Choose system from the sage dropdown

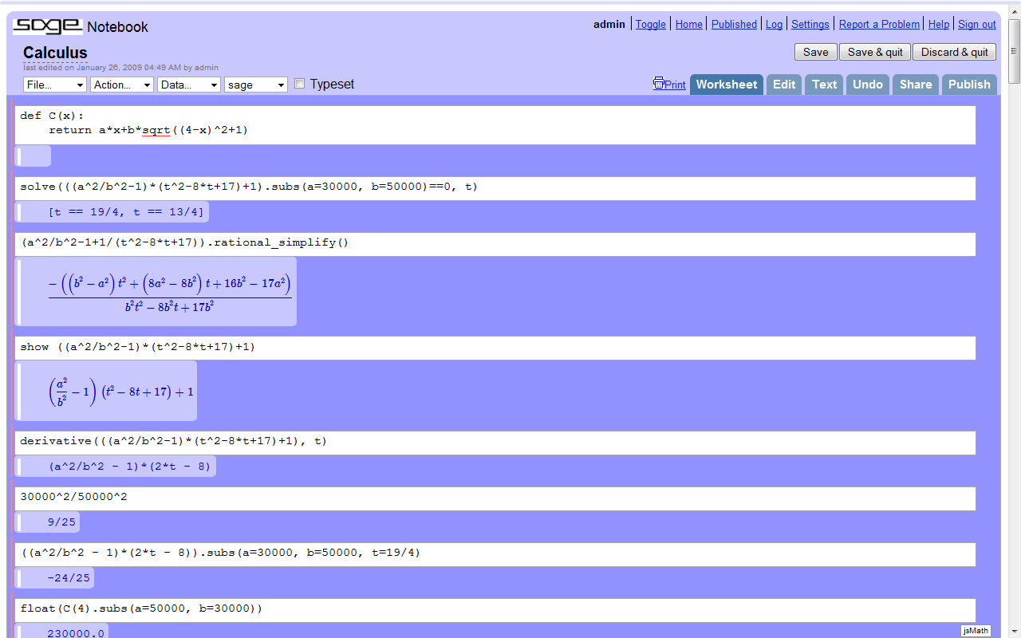pos(256,85)
